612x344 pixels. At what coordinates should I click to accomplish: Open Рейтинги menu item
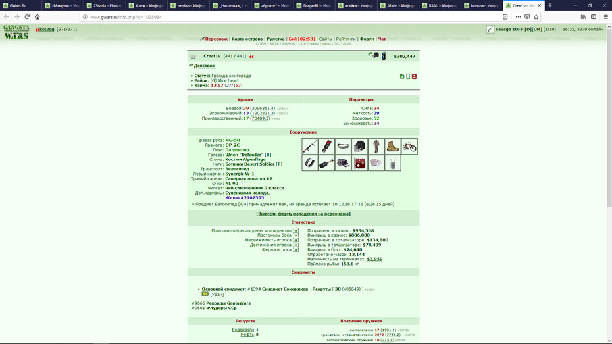click(x=345, y=39)
